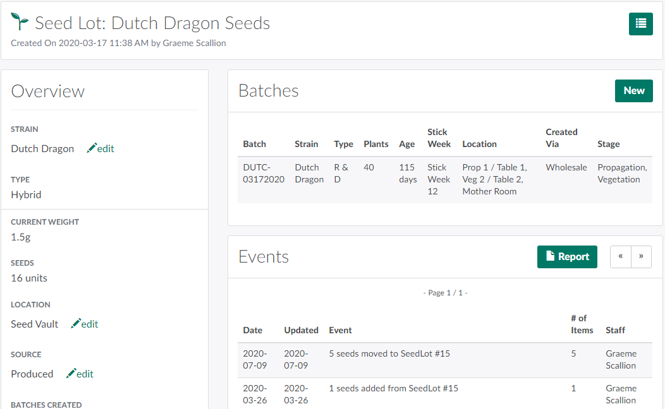Click the Stage column header
The width and height of the screenshot is (665, 409).
point(608,144)
